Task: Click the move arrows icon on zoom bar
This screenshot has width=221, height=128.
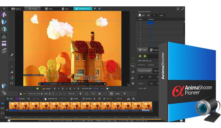Action: tap(40, 84)
